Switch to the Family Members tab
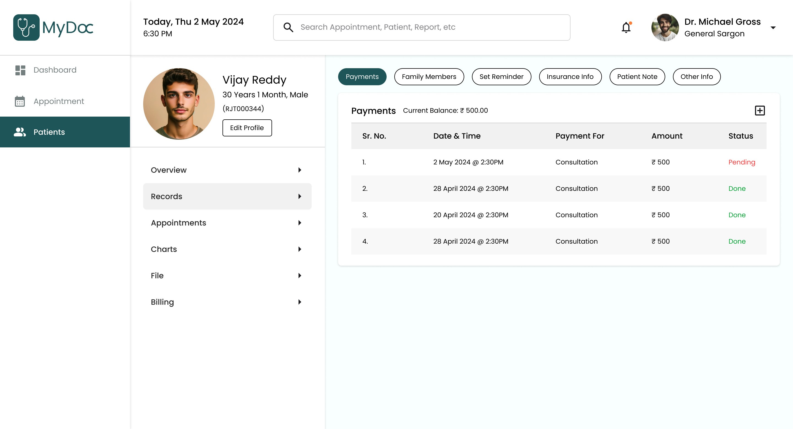 tap(429, 76)
